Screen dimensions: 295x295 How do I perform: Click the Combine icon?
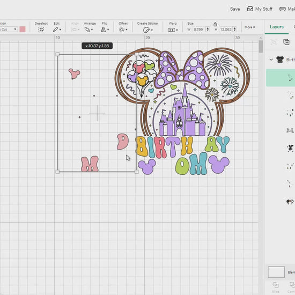(x=292, y=285)
